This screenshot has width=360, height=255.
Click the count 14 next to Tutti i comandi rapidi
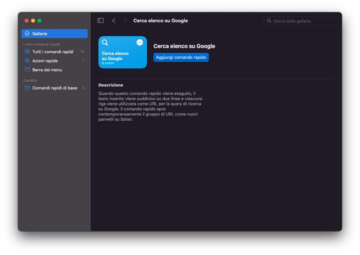click(x=82, y=52)
